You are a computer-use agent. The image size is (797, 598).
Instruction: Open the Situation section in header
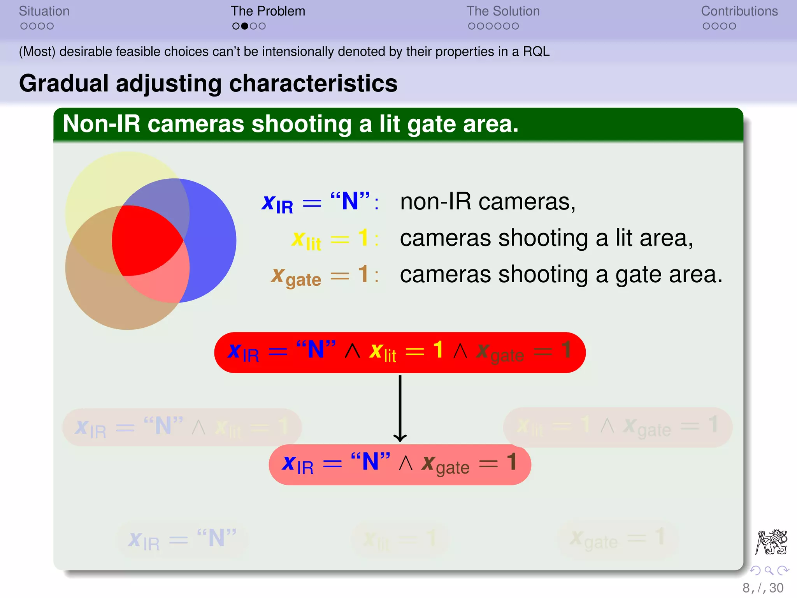click(44, 11)
